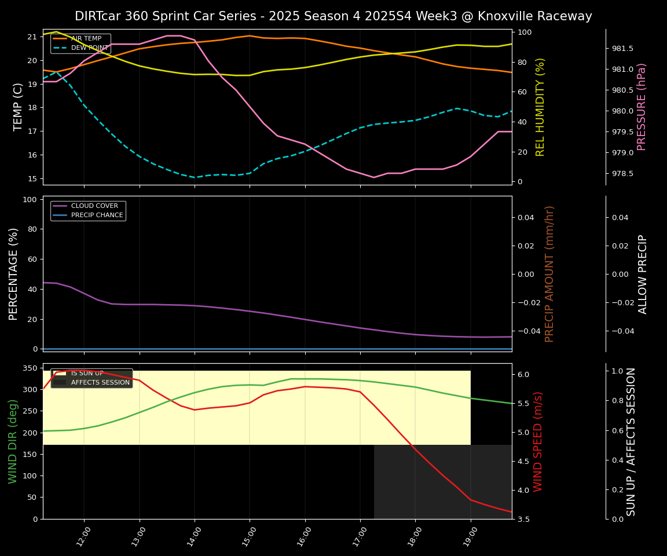Click the AFFECTS SESSION legend entry
667x556 pixels.
100,383
